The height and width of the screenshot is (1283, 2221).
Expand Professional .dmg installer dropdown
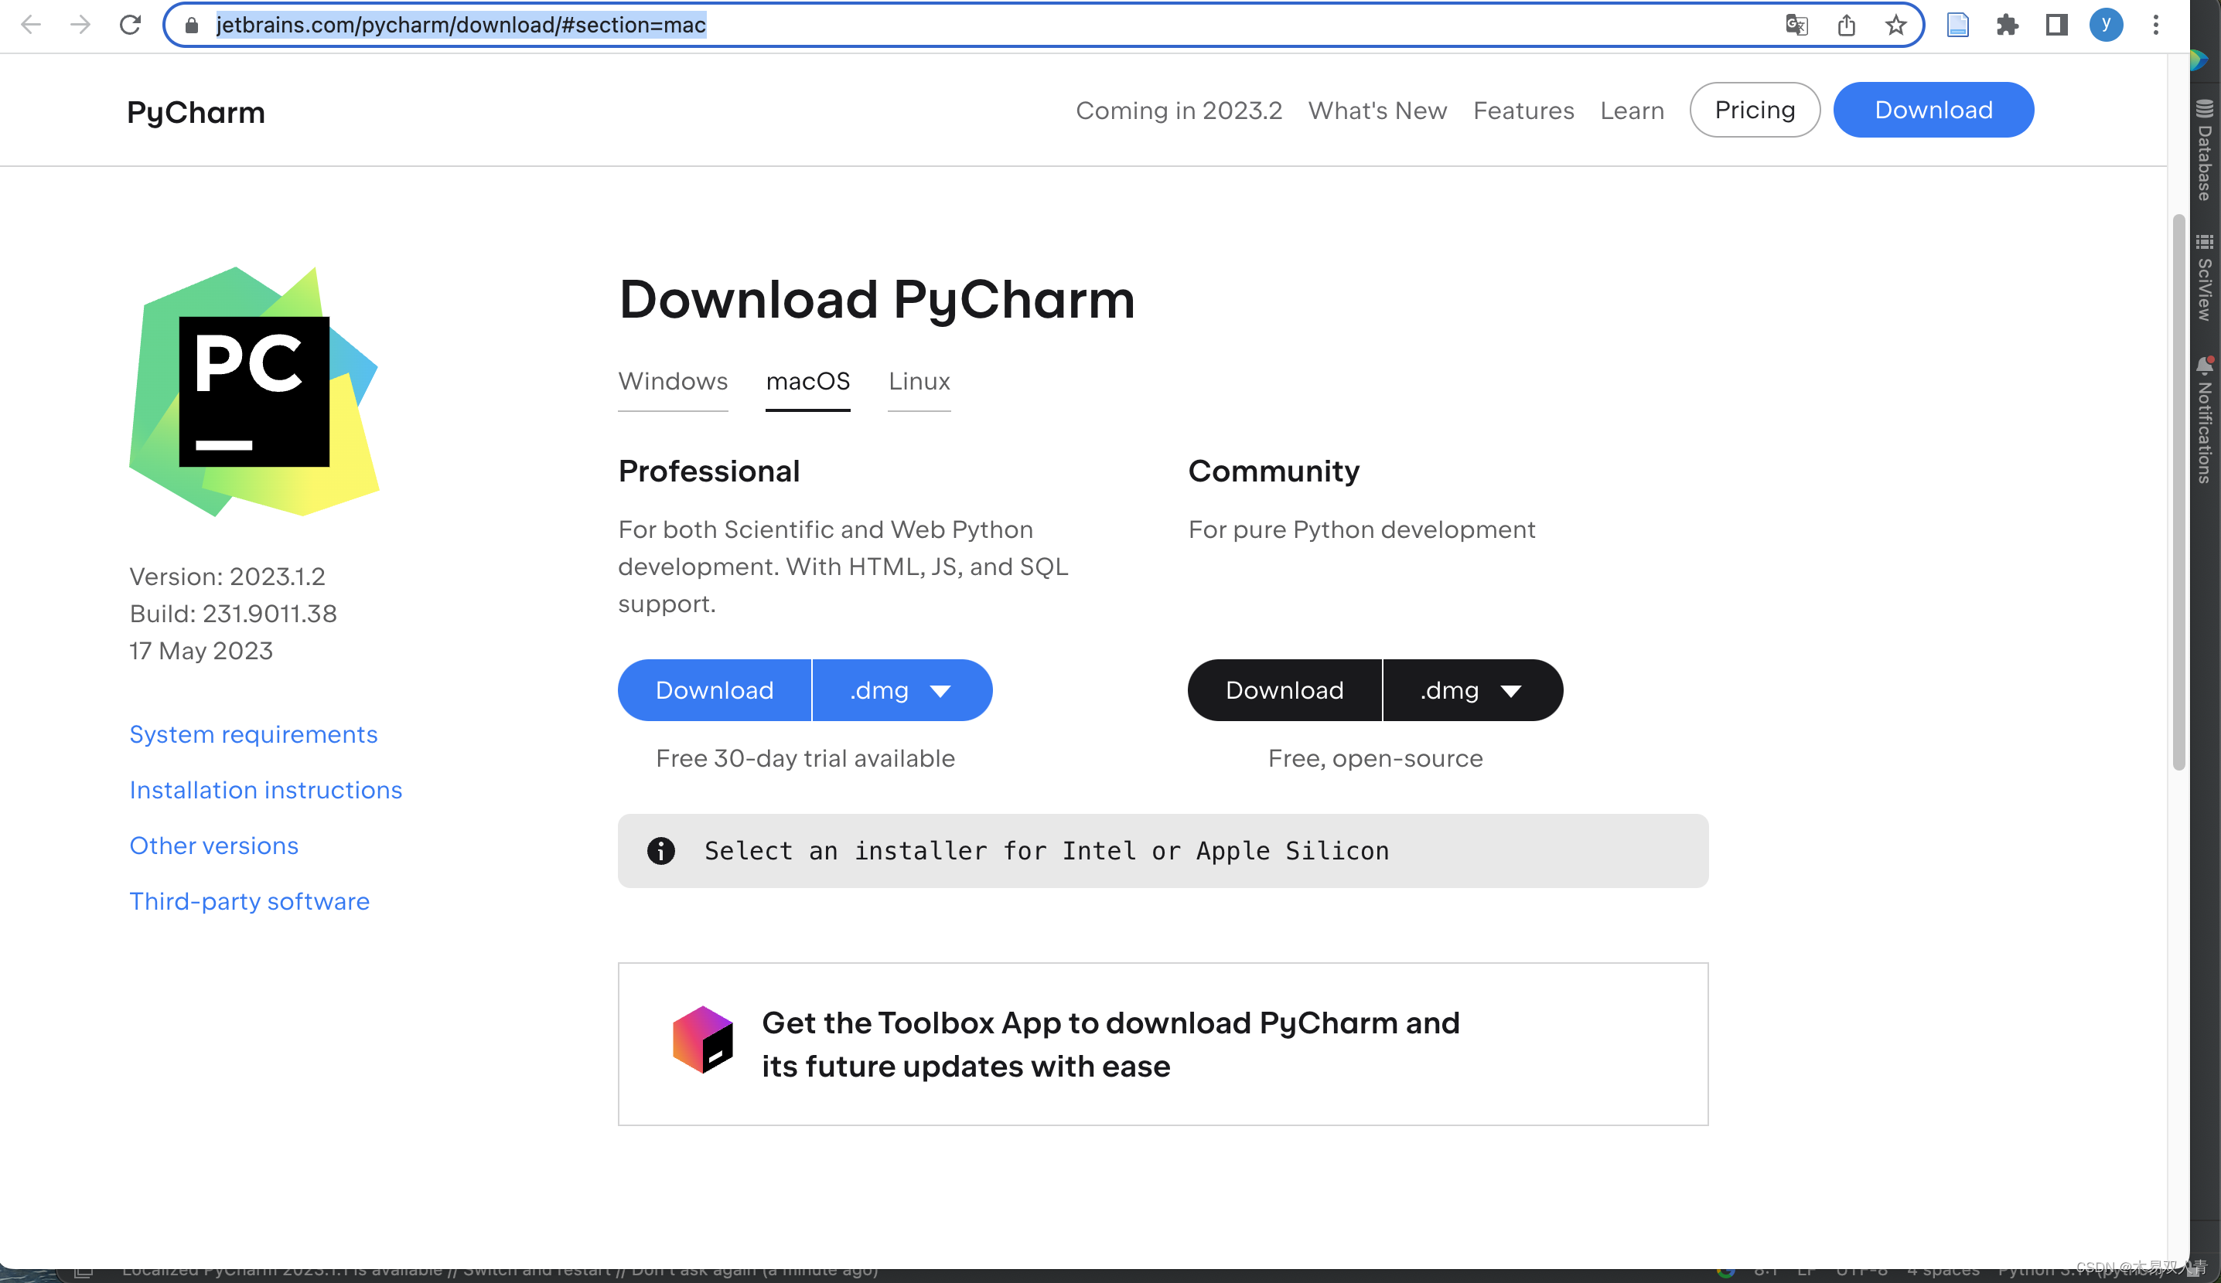(x=902, y=690)
